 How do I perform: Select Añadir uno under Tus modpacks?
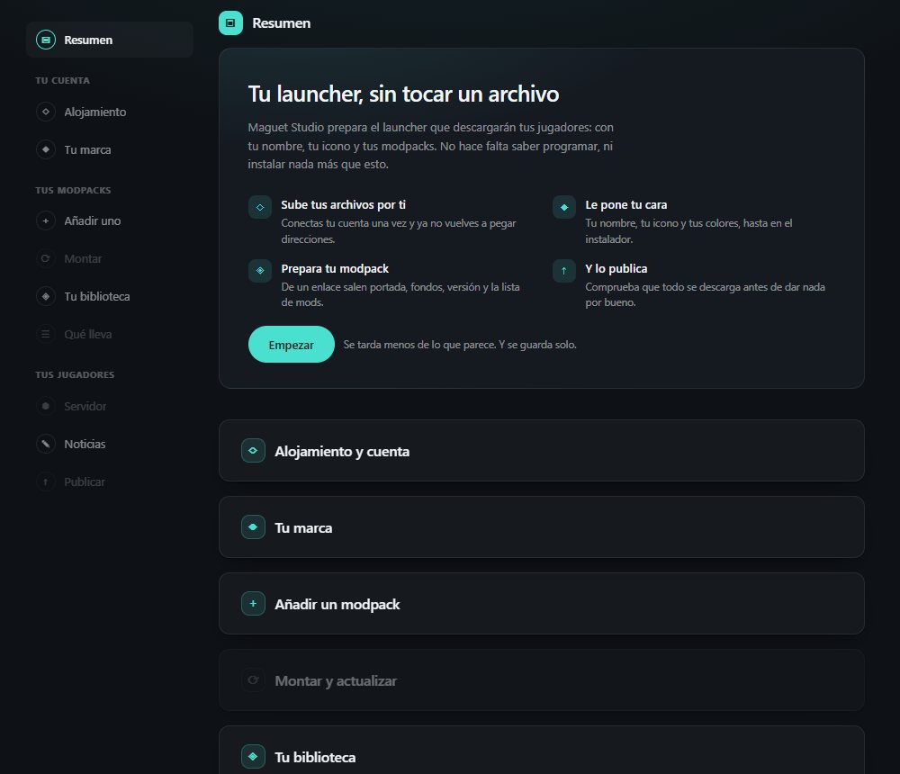(110, 220)
